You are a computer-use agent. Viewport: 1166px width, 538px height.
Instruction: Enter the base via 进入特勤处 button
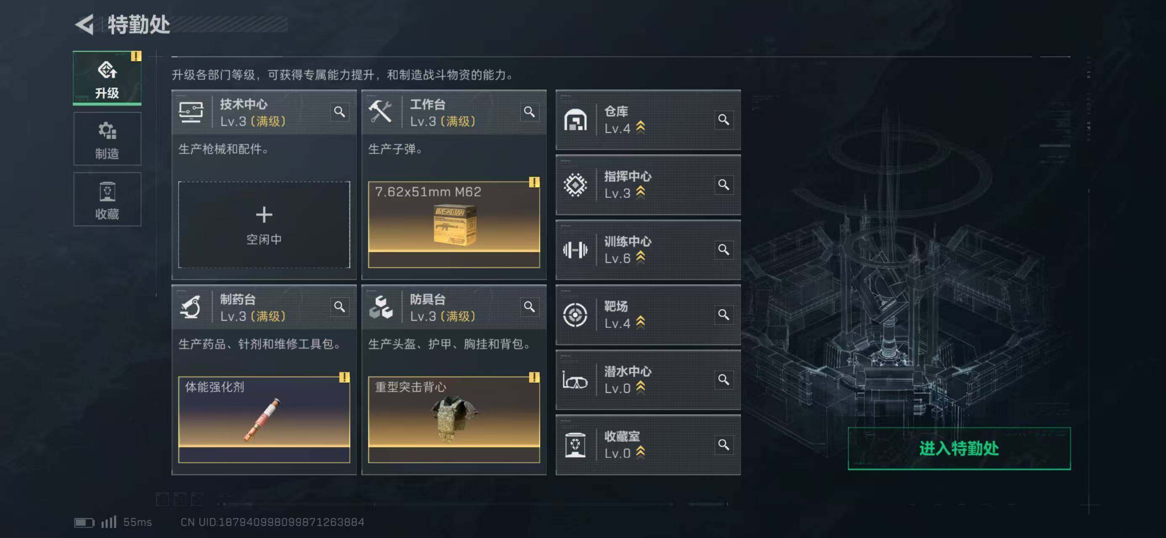pos(959,448)
